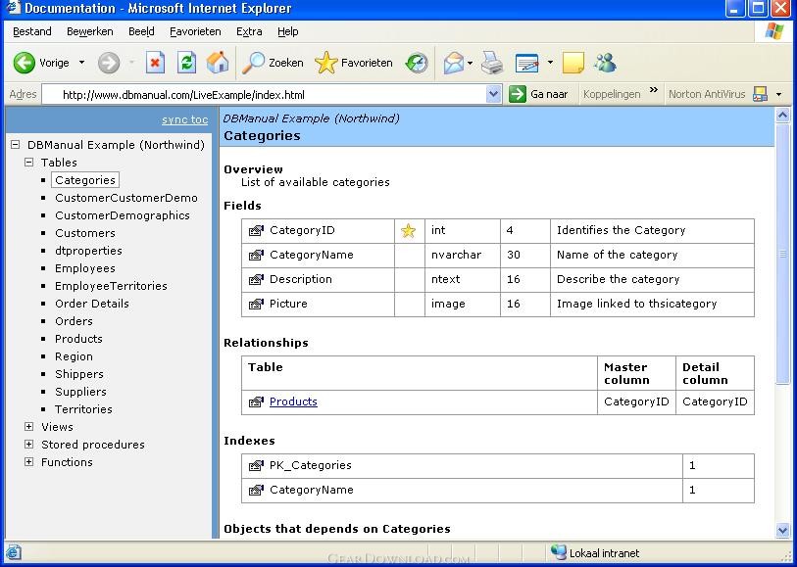Print the page with printer icon
Viewport: 797px width, 567px height.
point(491,63)
